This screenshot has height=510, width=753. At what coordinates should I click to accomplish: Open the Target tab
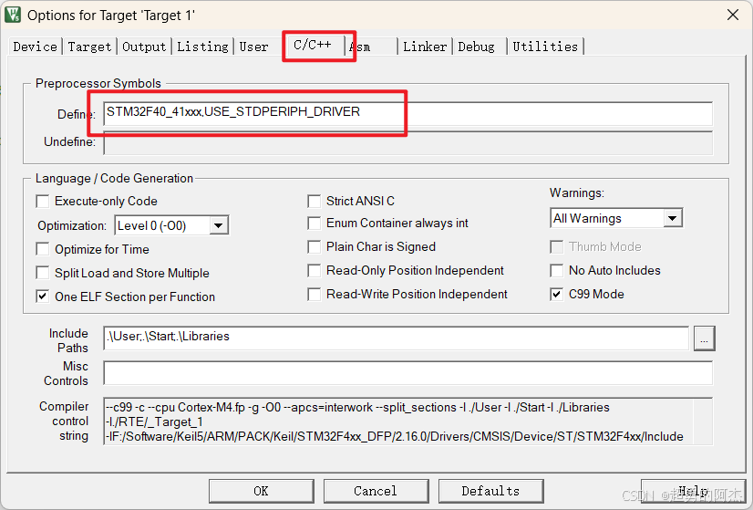pyautogui.click(x=89, y=47)
